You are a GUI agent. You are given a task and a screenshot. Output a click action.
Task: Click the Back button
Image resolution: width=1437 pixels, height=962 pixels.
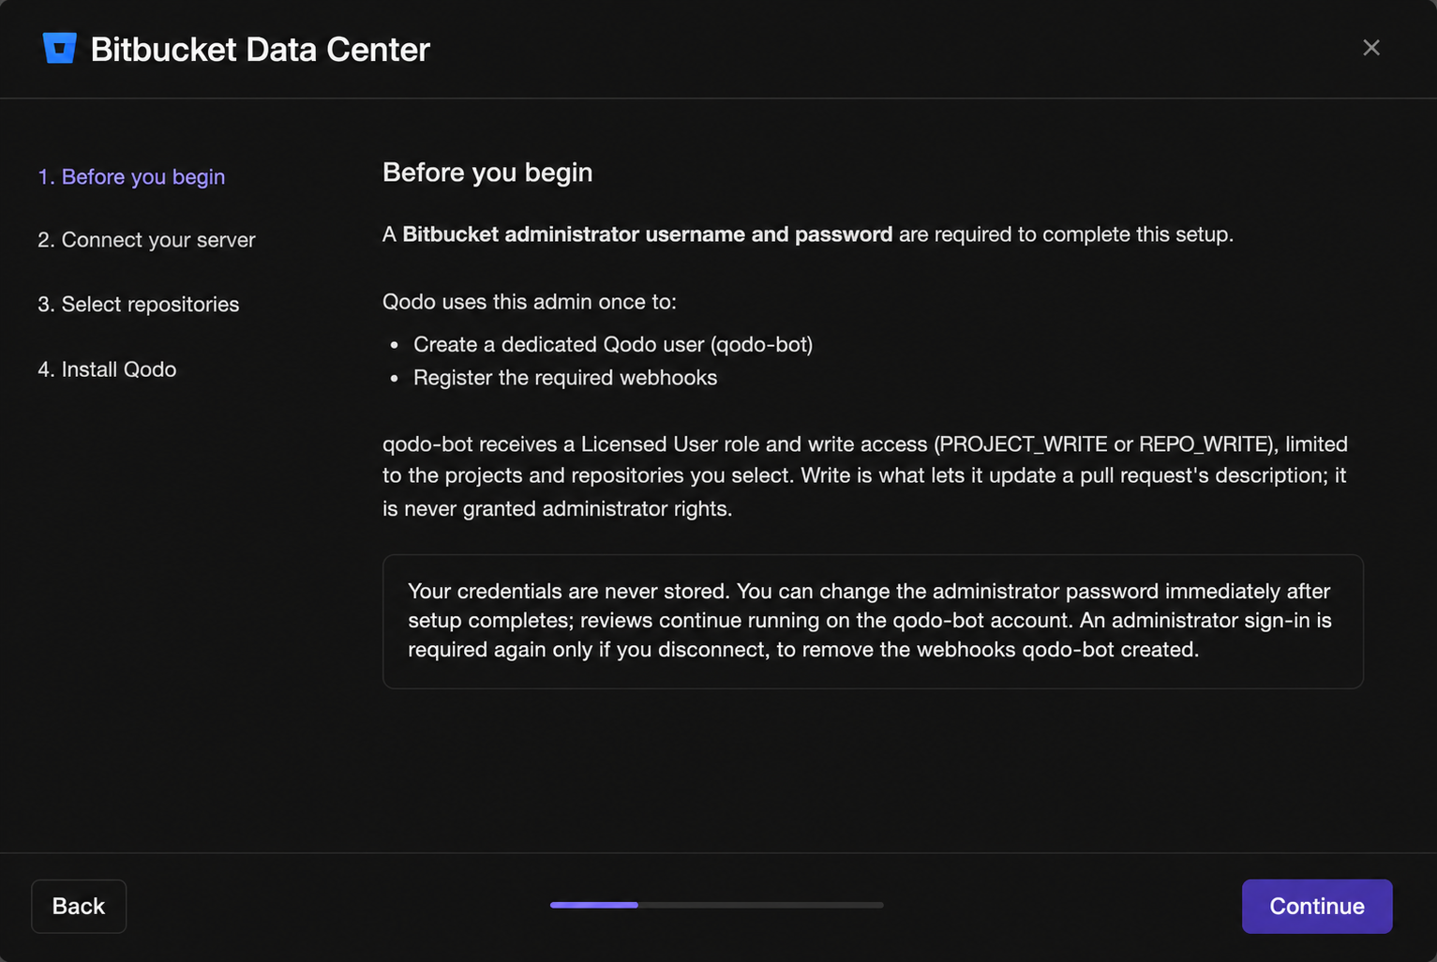79,906
